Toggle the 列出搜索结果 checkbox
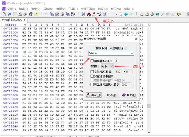 pos(92,84)
